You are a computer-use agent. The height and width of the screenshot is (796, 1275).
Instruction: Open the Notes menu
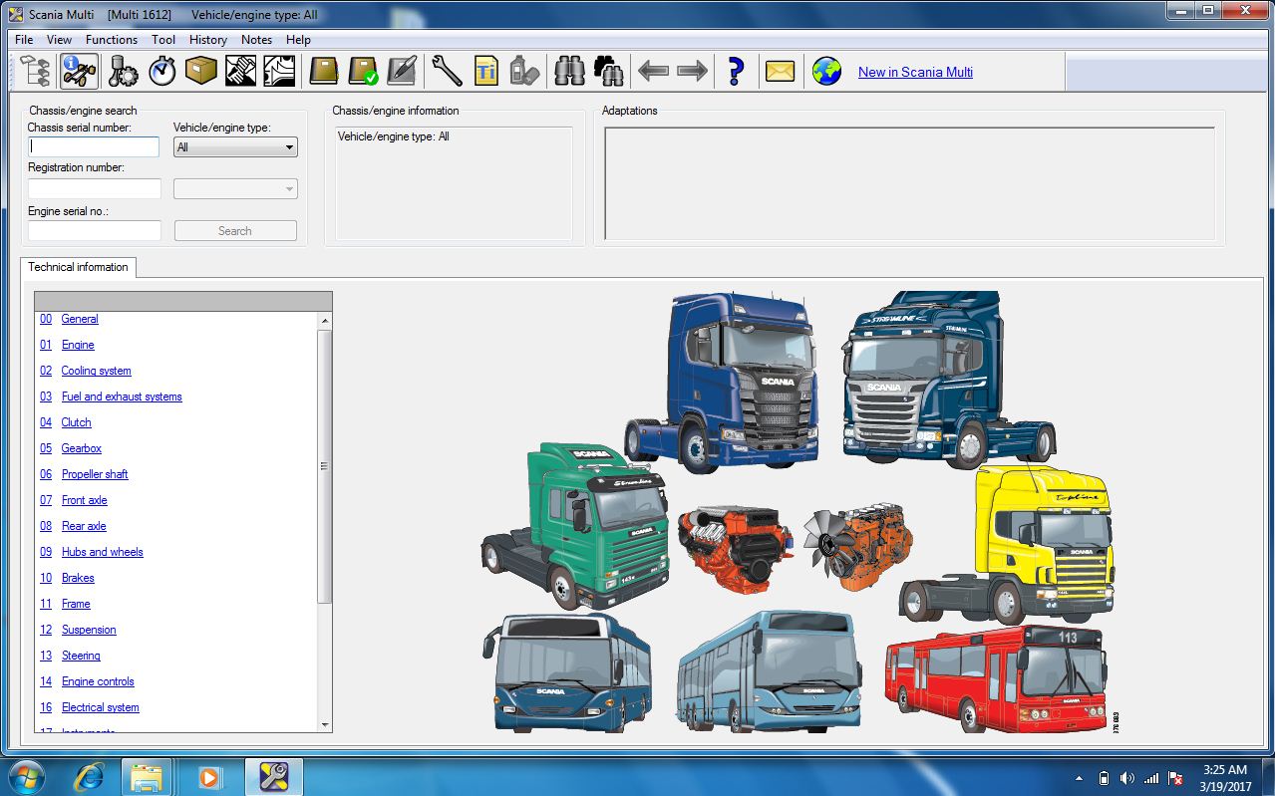coord(256,40)
